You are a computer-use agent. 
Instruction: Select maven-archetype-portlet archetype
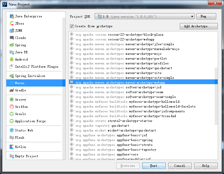[121, 59]
